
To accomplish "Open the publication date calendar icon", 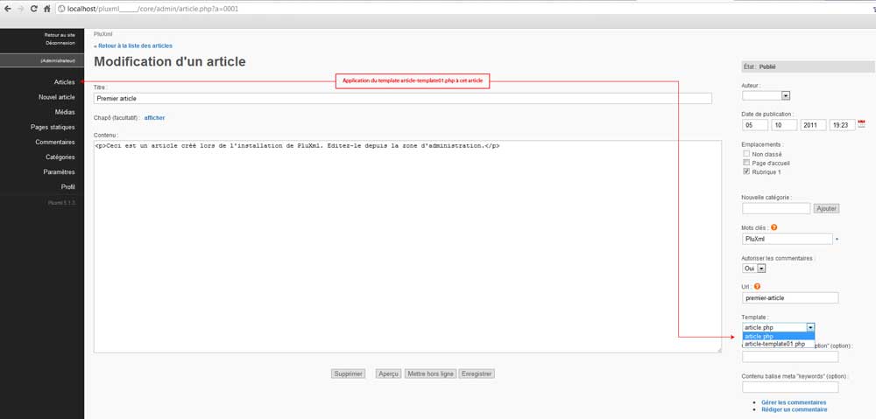I will point(861,124).
